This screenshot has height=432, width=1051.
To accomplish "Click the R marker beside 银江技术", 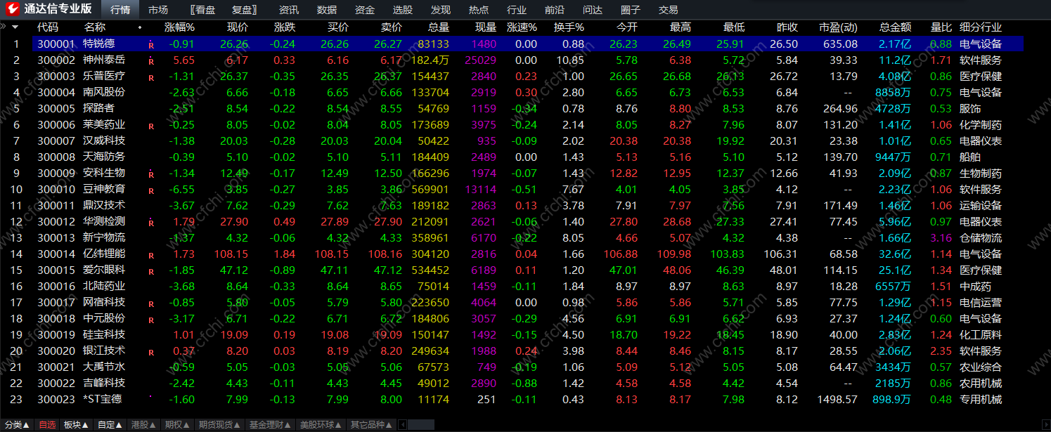I will [x=150, y=351].
